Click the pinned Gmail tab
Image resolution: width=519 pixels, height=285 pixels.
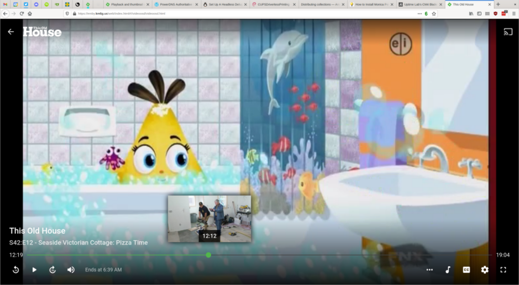pos(5,5)
